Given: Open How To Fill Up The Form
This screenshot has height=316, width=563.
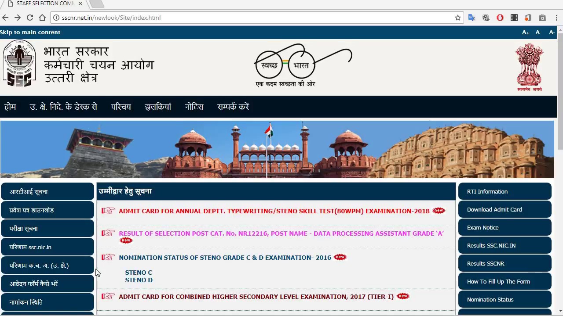Looking at the screenshot, I should pyautogui.click(x=505, y=281).
